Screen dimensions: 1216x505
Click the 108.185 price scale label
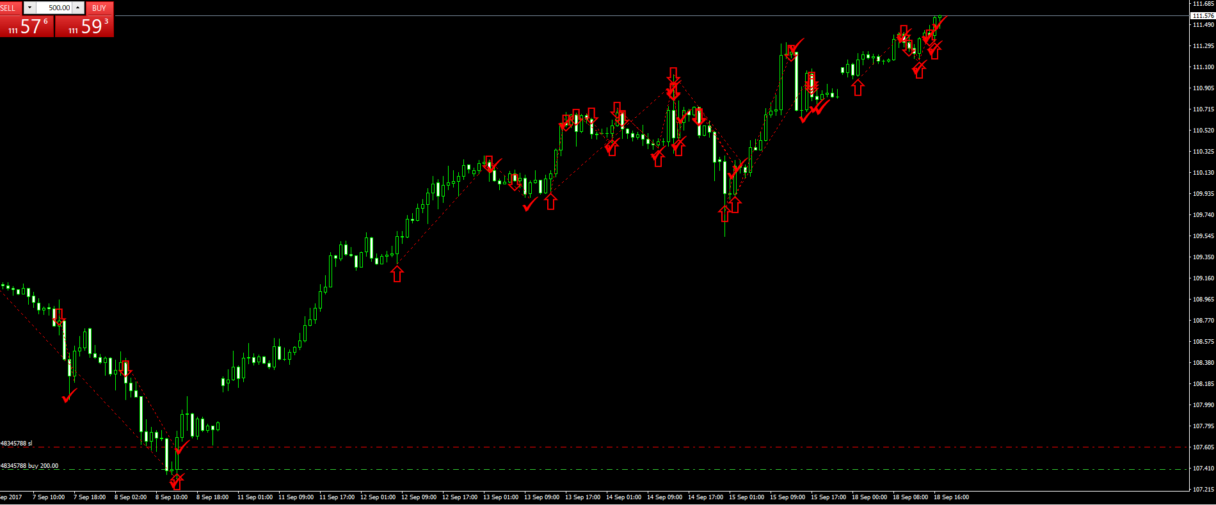pos(1203,384)
